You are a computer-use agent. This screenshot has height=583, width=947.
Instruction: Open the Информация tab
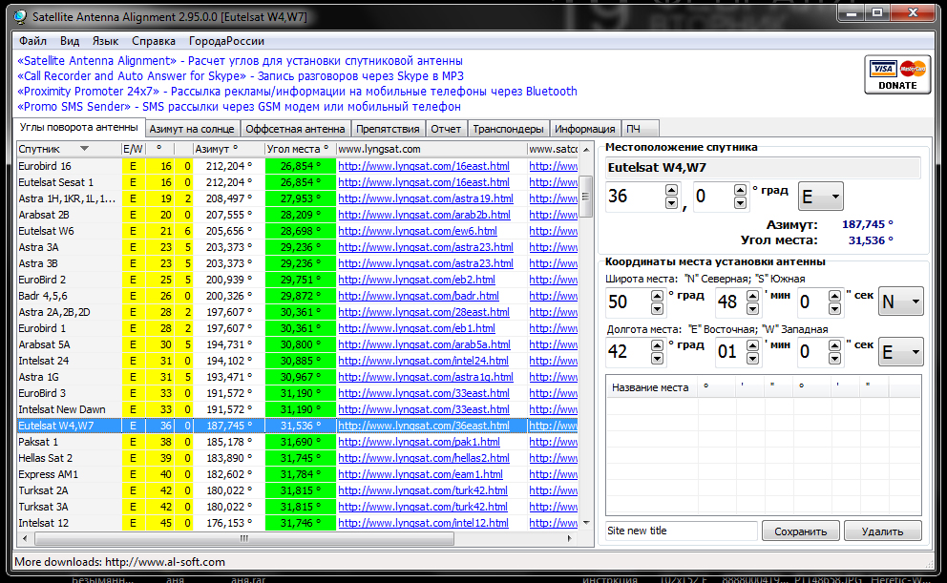click(x=584, y=129)
